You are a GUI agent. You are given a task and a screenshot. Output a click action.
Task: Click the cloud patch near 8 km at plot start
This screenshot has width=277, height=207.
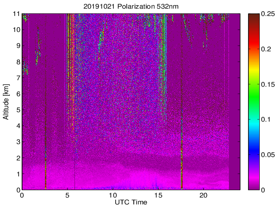pyautogui.click(x=25, y=68)
